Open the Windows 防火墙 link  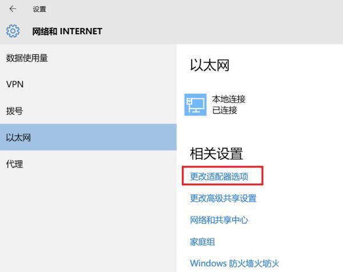coord(234,263)
